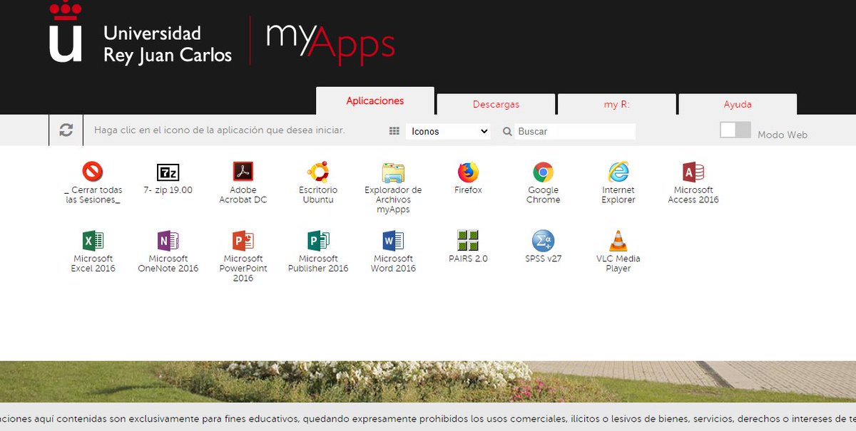Open VLC Media Player
This screenshot has height=431, width=856.
point(618,240)
